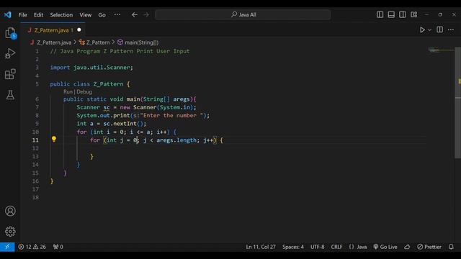Open the Extensions view
Screen dimensions: 461x259
click(10, 74)
